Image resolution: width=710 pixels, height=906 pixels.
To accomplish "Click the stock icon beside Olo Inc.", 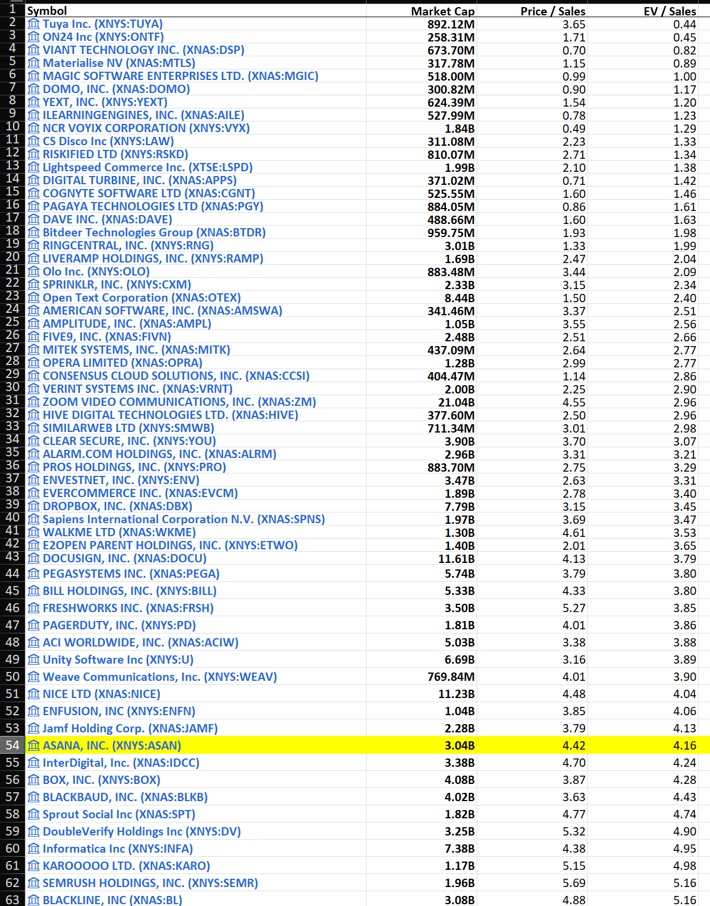I will pos(34,271).
